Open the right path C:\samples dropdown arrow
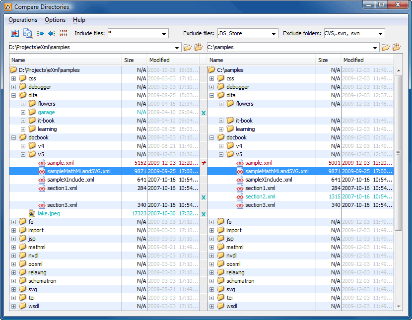The width and height of the screenshot is (412, 320). click(x=375, y=48)
